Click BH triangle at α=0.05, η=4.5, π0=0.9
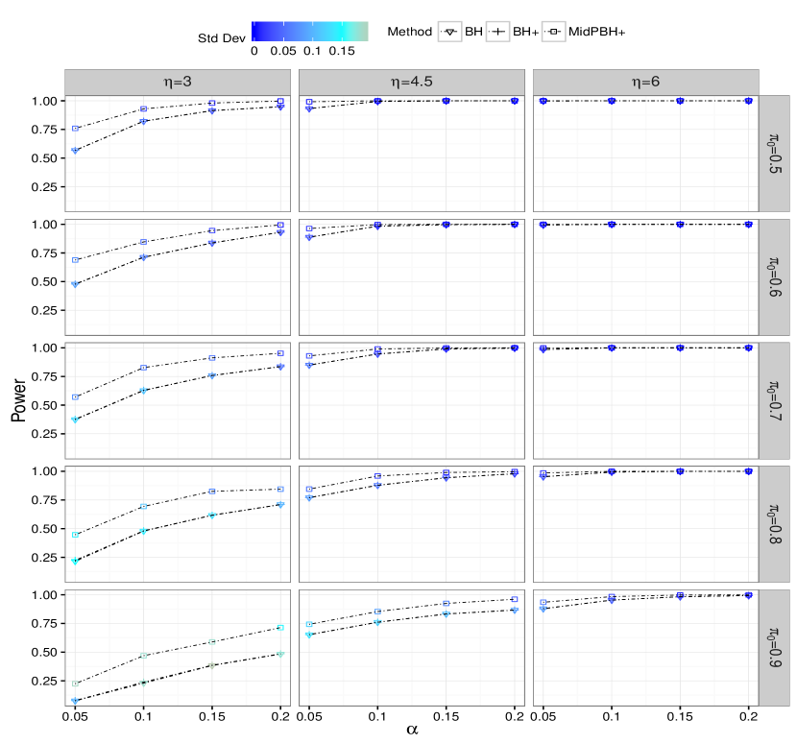This screenshot has width=797, height=744. [x=309, y=636]
